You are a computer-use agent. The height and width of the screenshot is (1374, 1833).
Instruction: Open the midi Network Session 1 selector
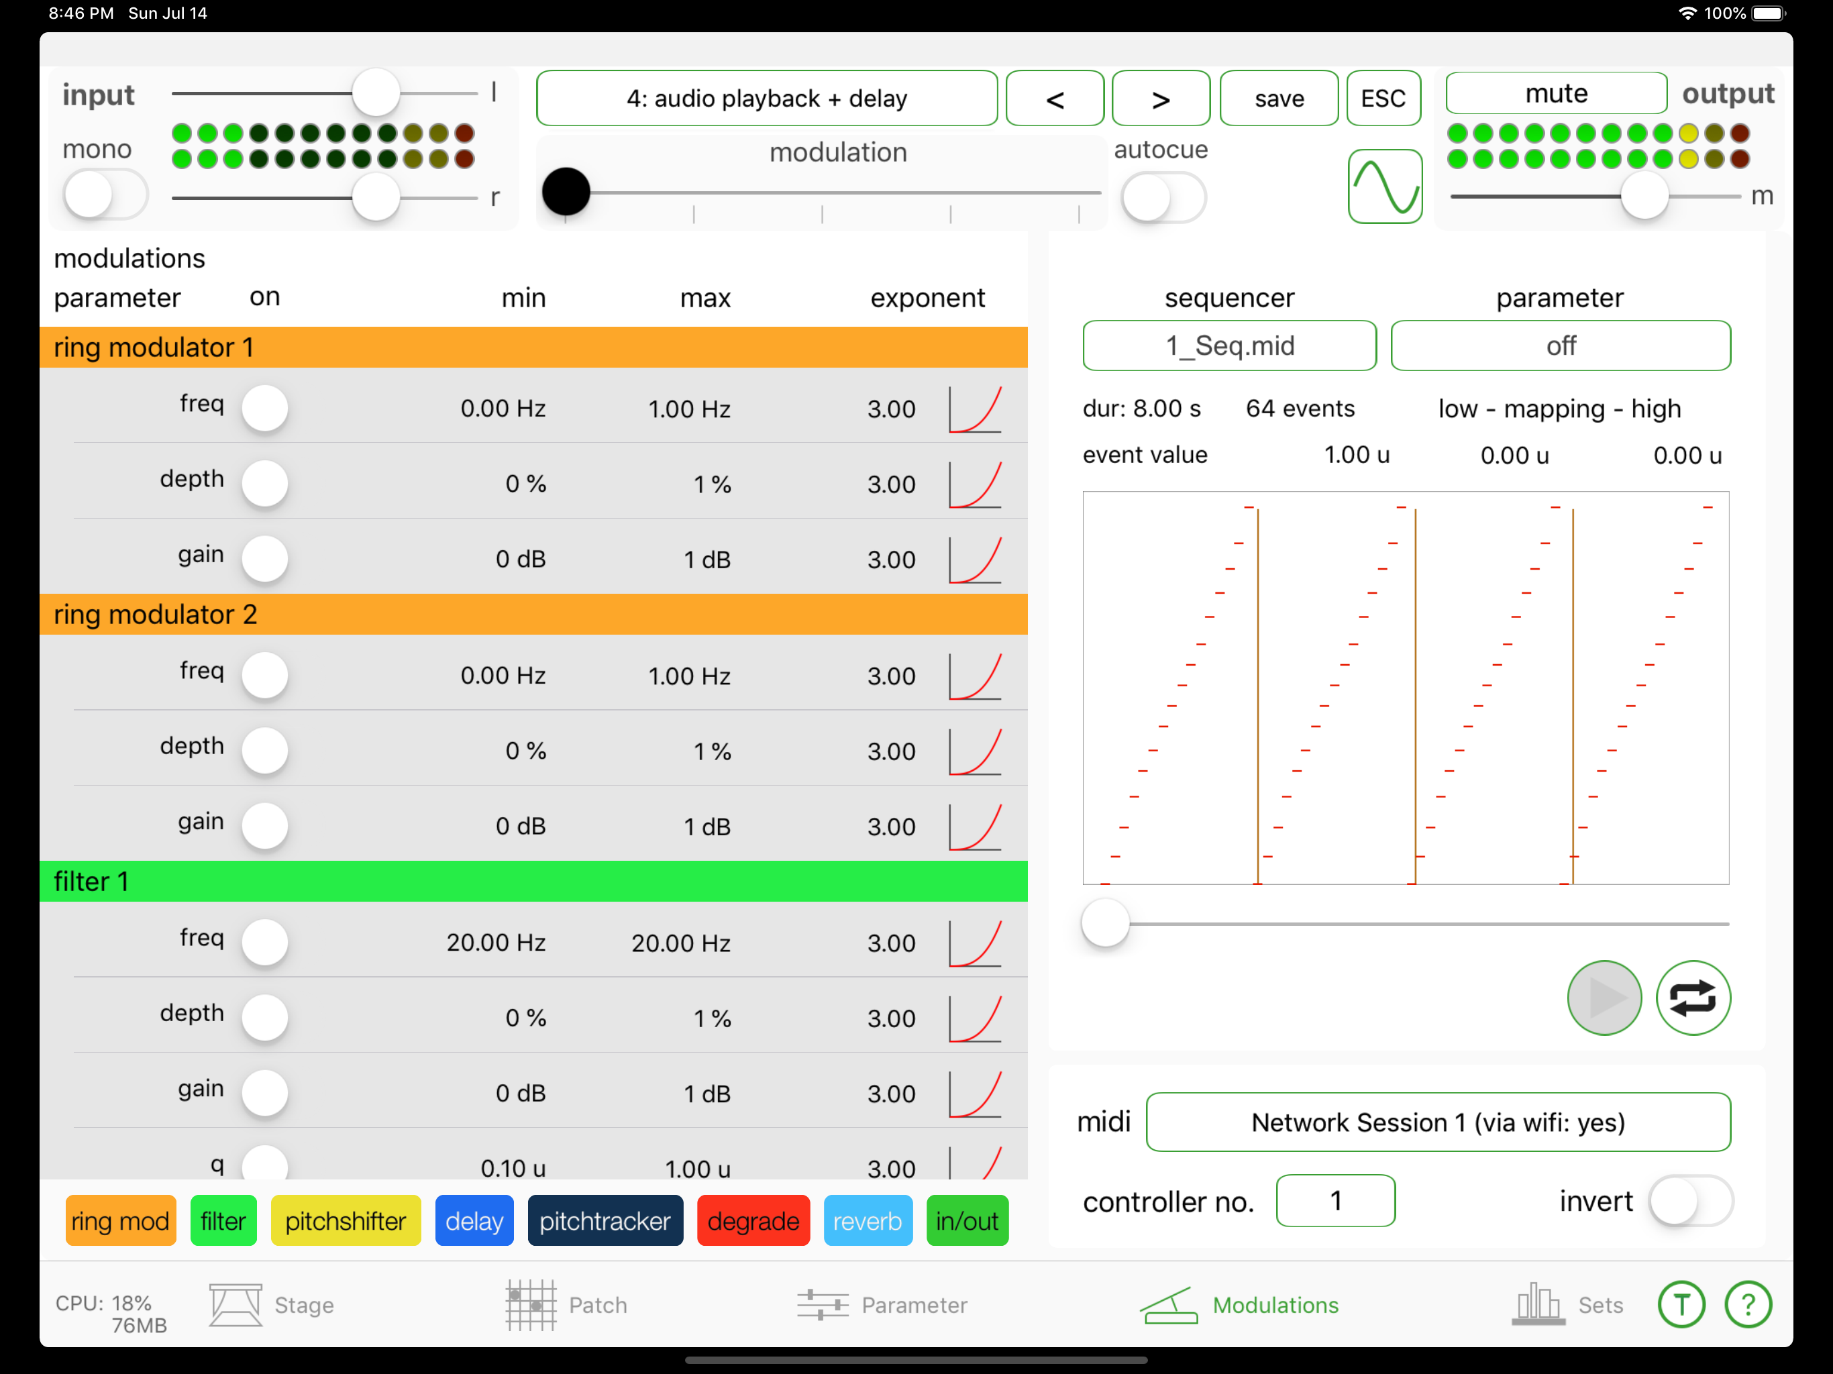1437,1122
